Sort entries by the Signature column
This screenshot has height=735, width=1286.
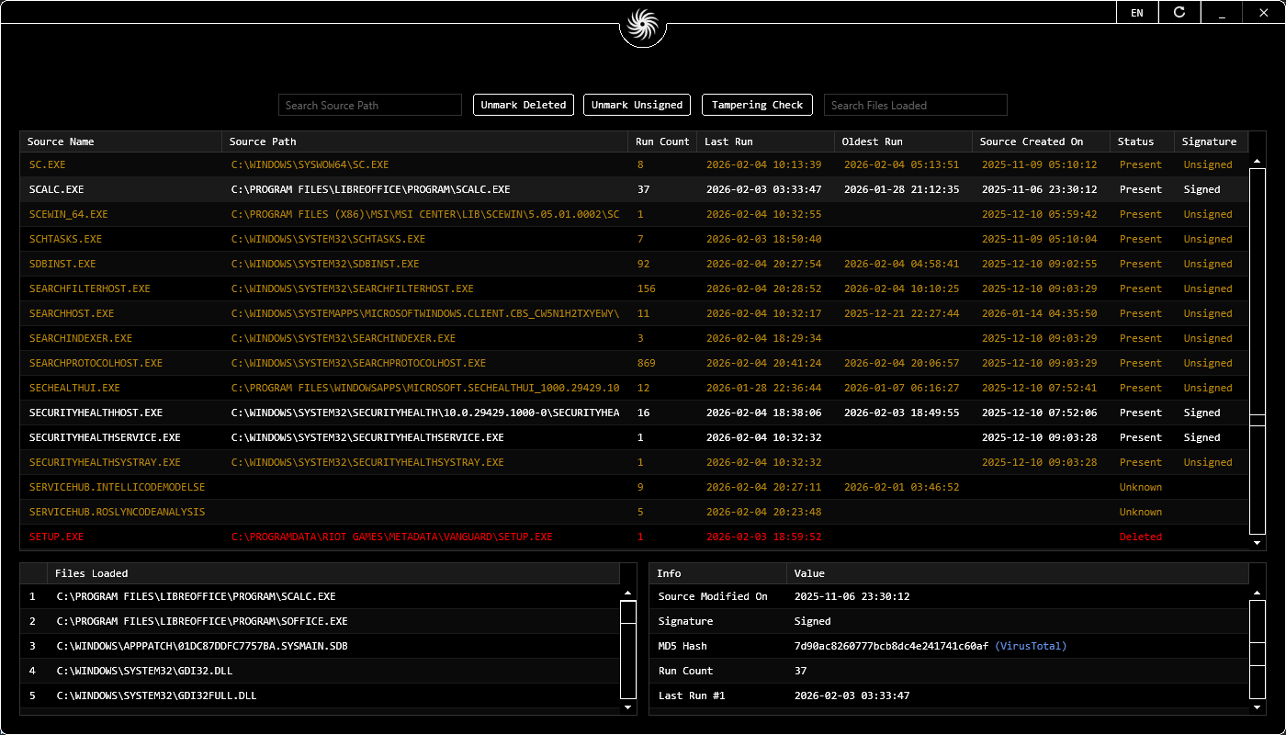click(x=1210, y=141)
